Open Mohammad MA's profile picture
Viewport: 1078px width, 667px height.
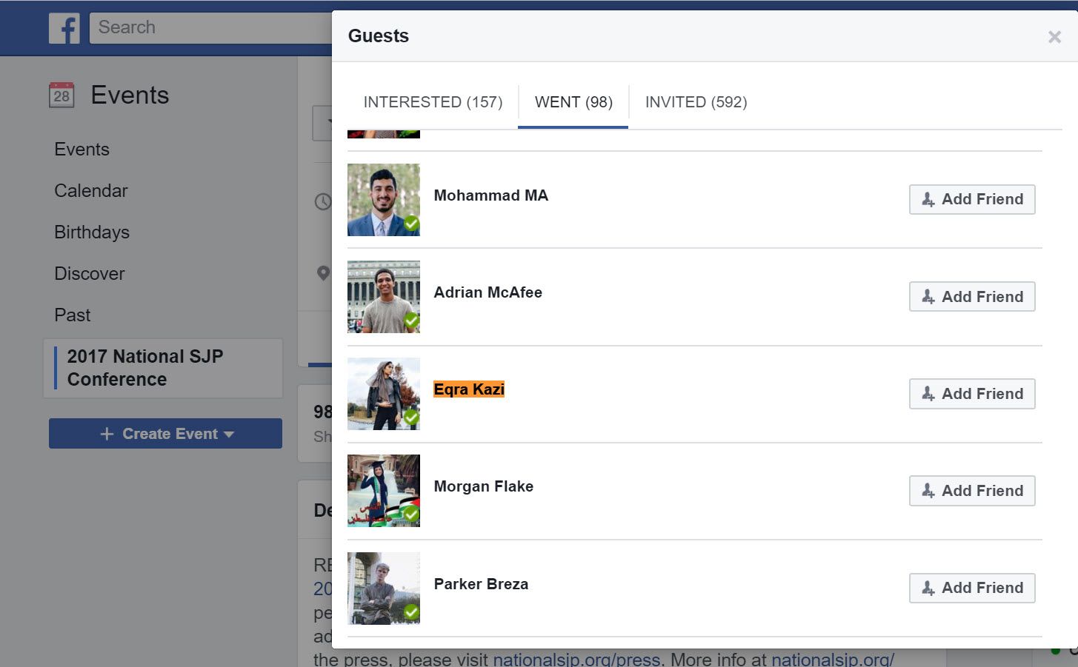point(383,200)
